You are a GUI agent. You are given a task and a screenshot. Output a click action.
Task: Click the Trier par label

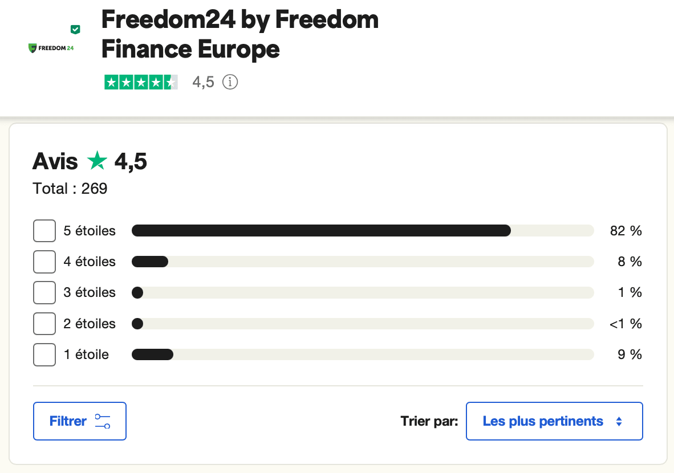point(431,421)
